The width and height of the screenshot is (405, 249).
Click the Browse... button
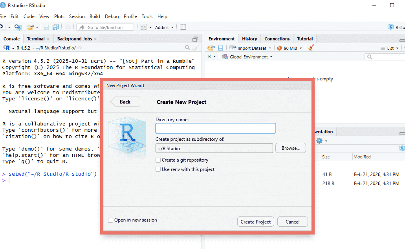click(x=291, y=148)
